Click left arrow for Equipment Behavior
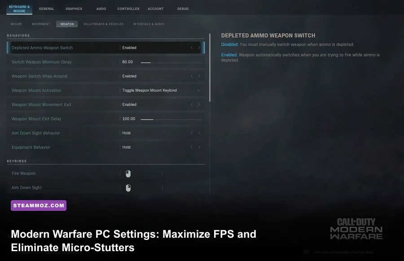The image size is (404, 261). pos(192,147)
